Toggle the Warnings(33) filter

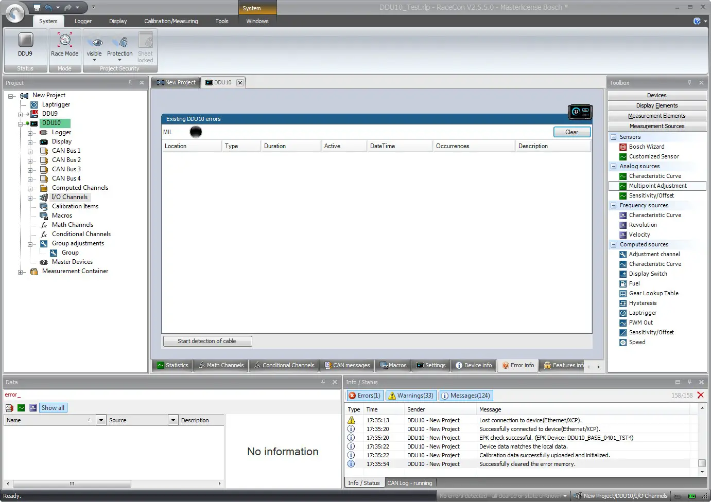click(x=411, y=396)
